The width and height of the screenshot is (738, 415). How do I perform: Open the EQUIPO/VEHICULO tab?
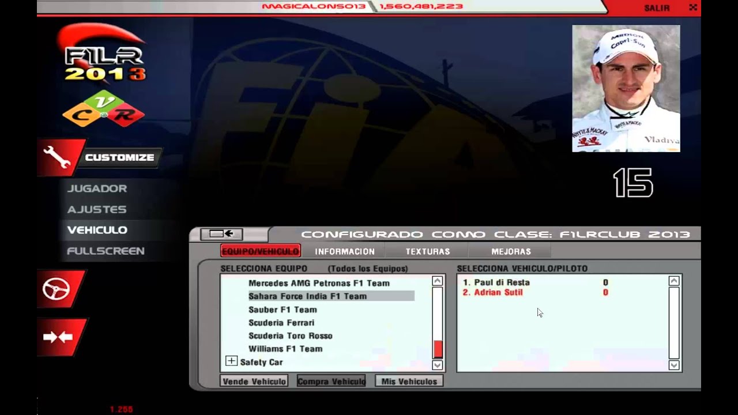point(261,251)
